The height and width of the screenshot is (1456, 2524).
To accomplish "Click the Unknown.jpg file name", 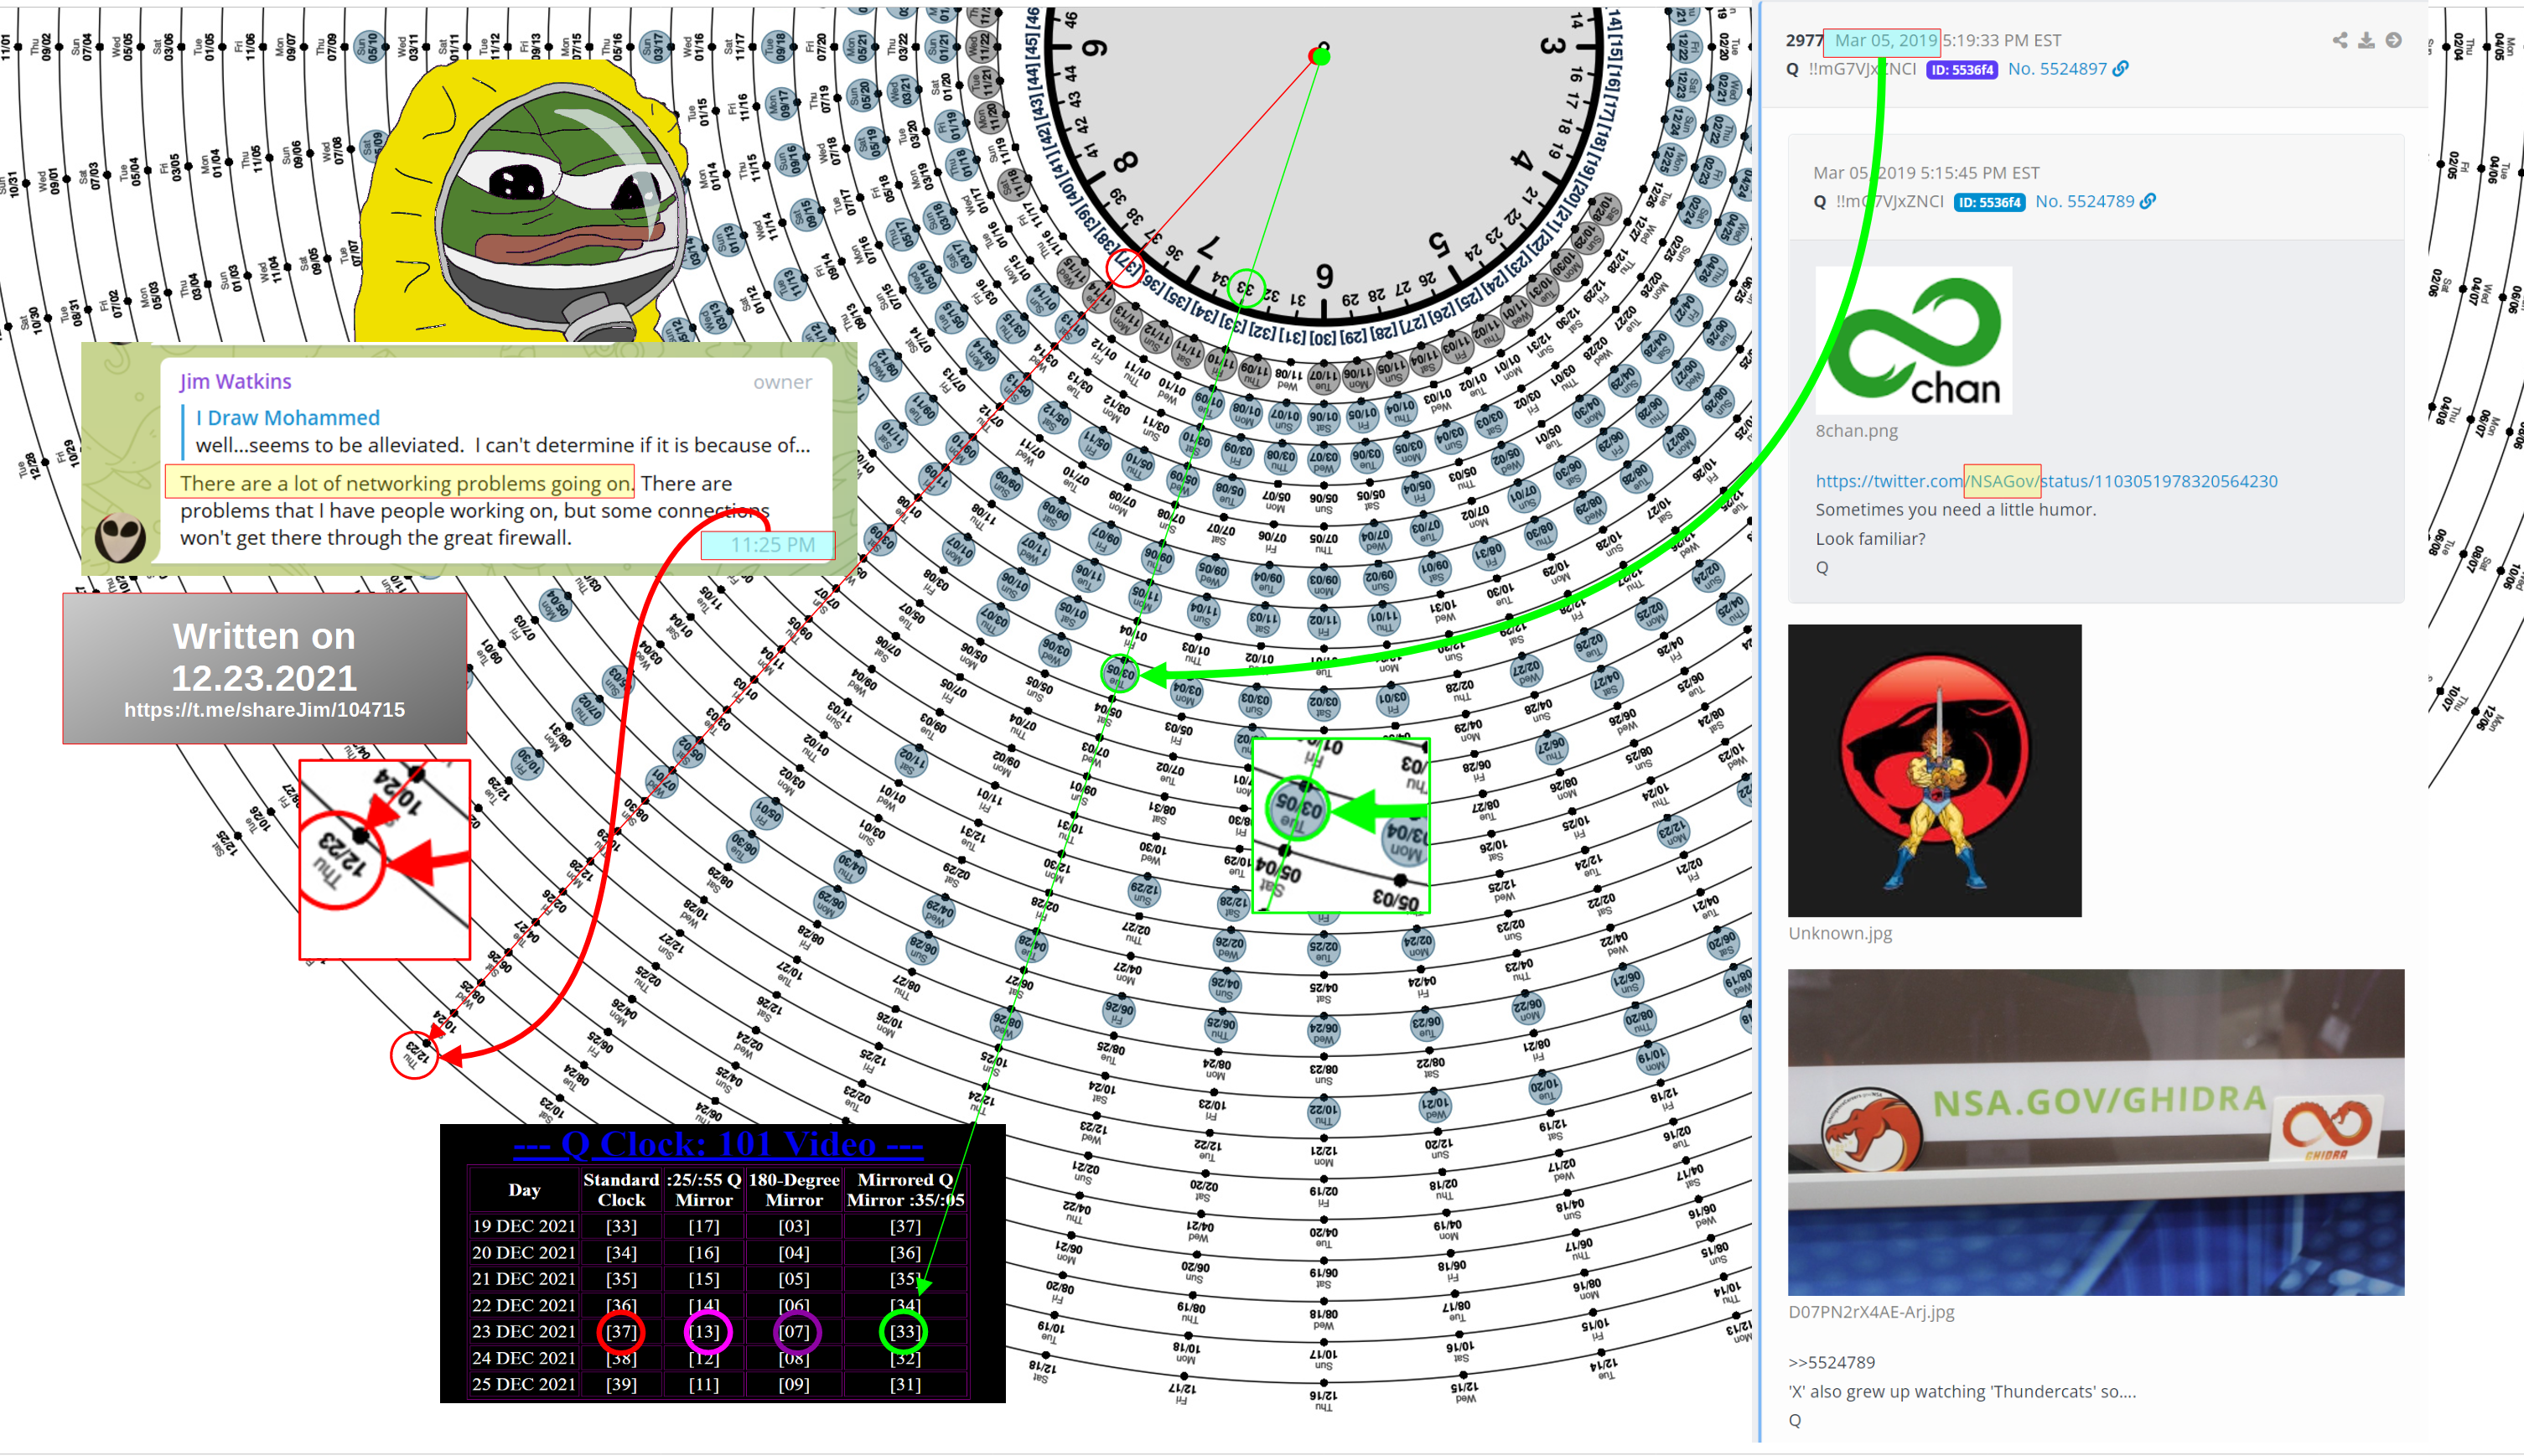I will click(x=1840, y=933).
